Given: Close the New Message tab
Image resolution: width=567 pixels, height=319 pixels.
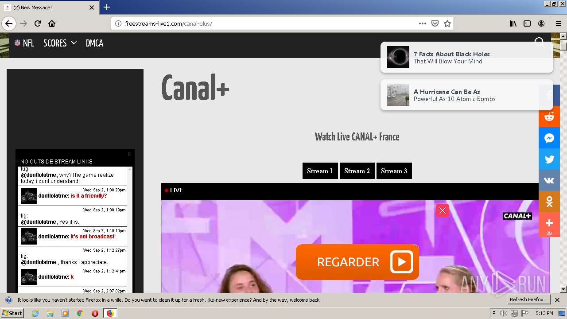Looking at the screenshot, I should (x=92, y=8).
